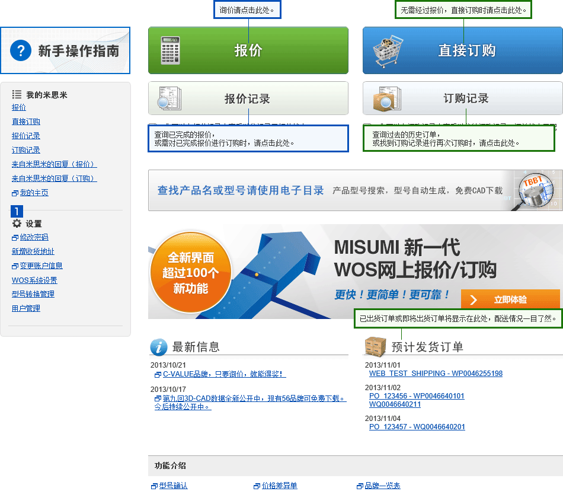
Task: Open order PO_123457 - WQ0046640201
Action: (417, 427)
